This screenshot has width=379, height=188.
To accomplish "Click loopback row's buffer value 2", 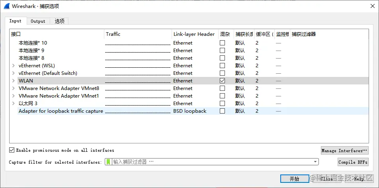I will click(x=257, y=111).
